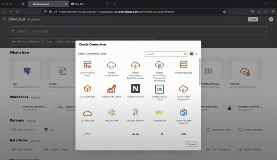This screenshot has height=160, width=277.
Task: Select Oracle EPM Cloud connection
Action: point(111,91)
